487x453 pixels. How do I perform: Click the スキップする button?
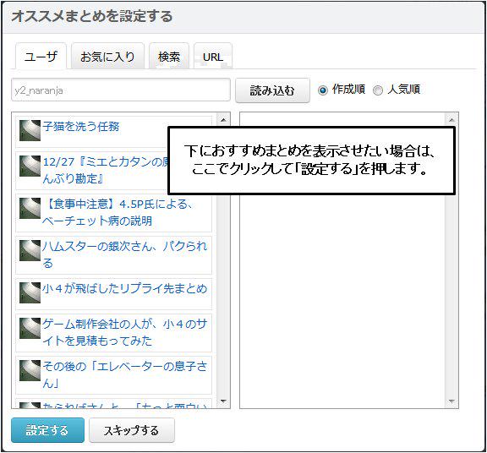click(132, 430)
